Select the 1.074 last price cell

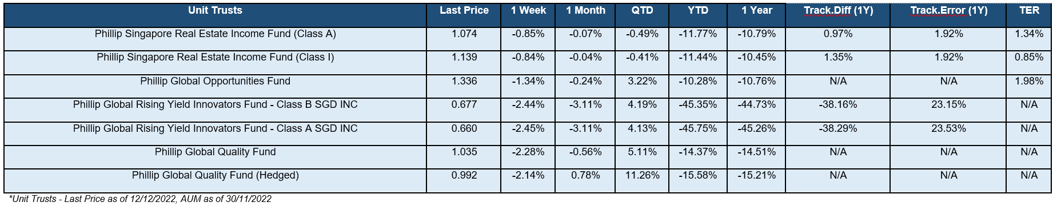point(464,34)
